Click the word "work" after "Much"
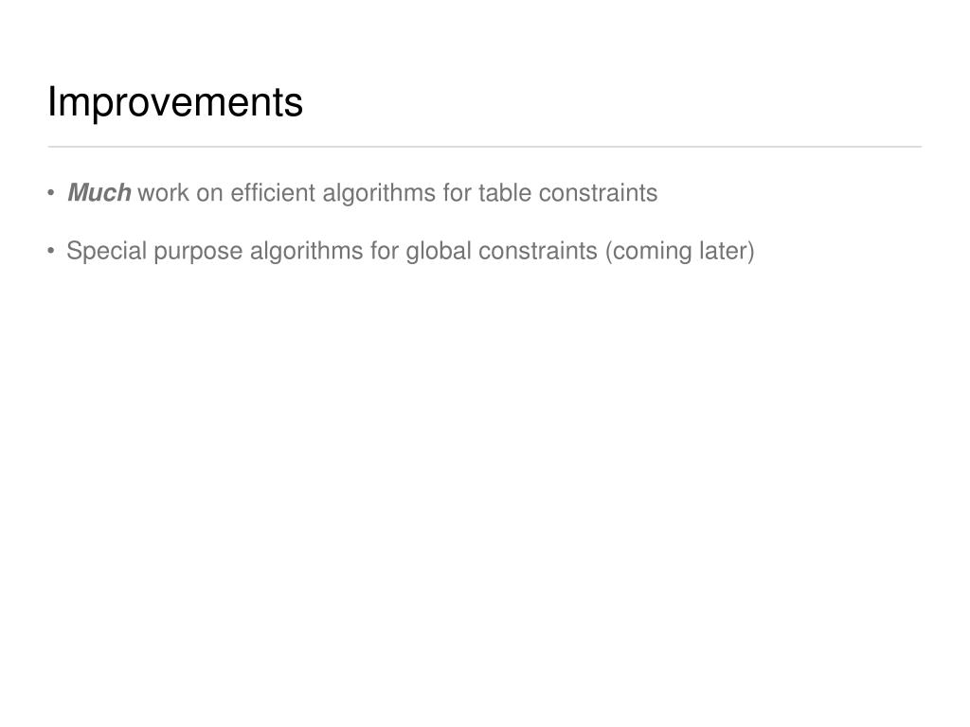This screenshot has width=970, height=727. [x=163, y=193]
